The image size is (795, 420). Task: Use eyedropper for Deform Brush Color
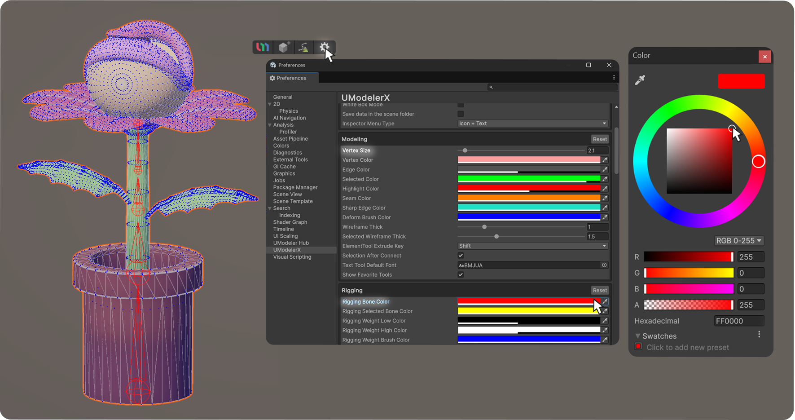tap(605, 217)
